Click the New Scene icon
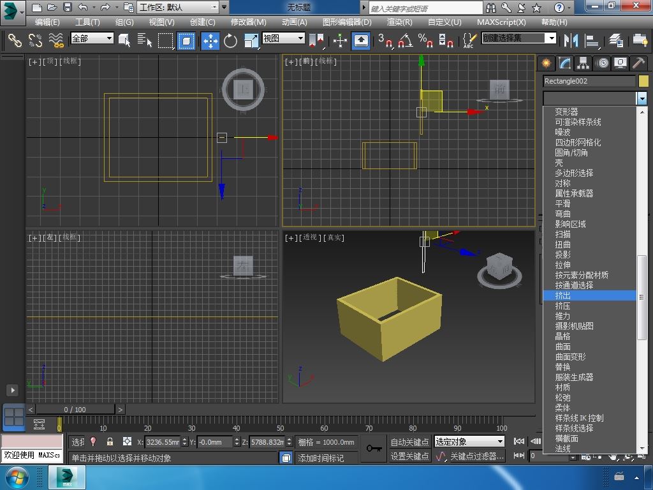This screenshot has height=490, width=653. point(36,8)
